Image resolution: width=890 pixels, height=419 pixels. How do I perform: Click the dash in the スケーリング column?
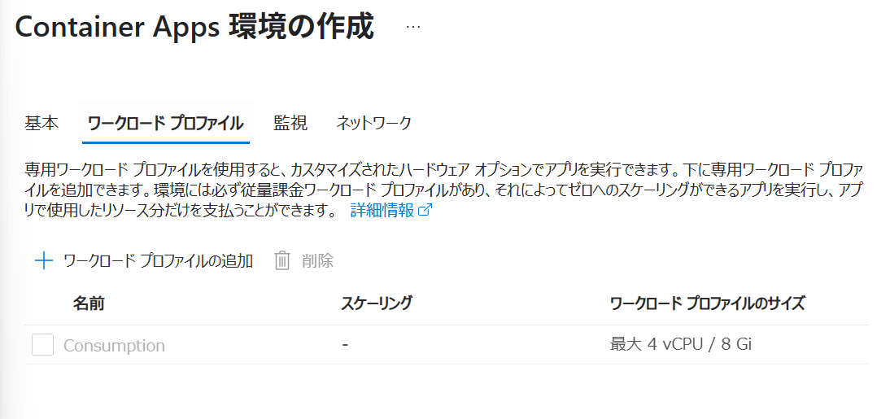345,345
